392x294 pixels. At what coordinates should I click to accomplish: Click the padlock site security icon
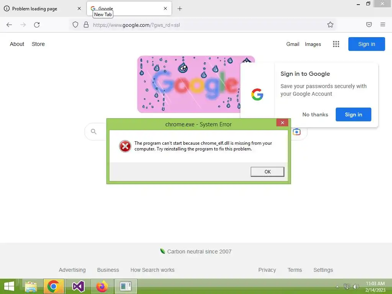pyautogui.click(x=86, y=24)
